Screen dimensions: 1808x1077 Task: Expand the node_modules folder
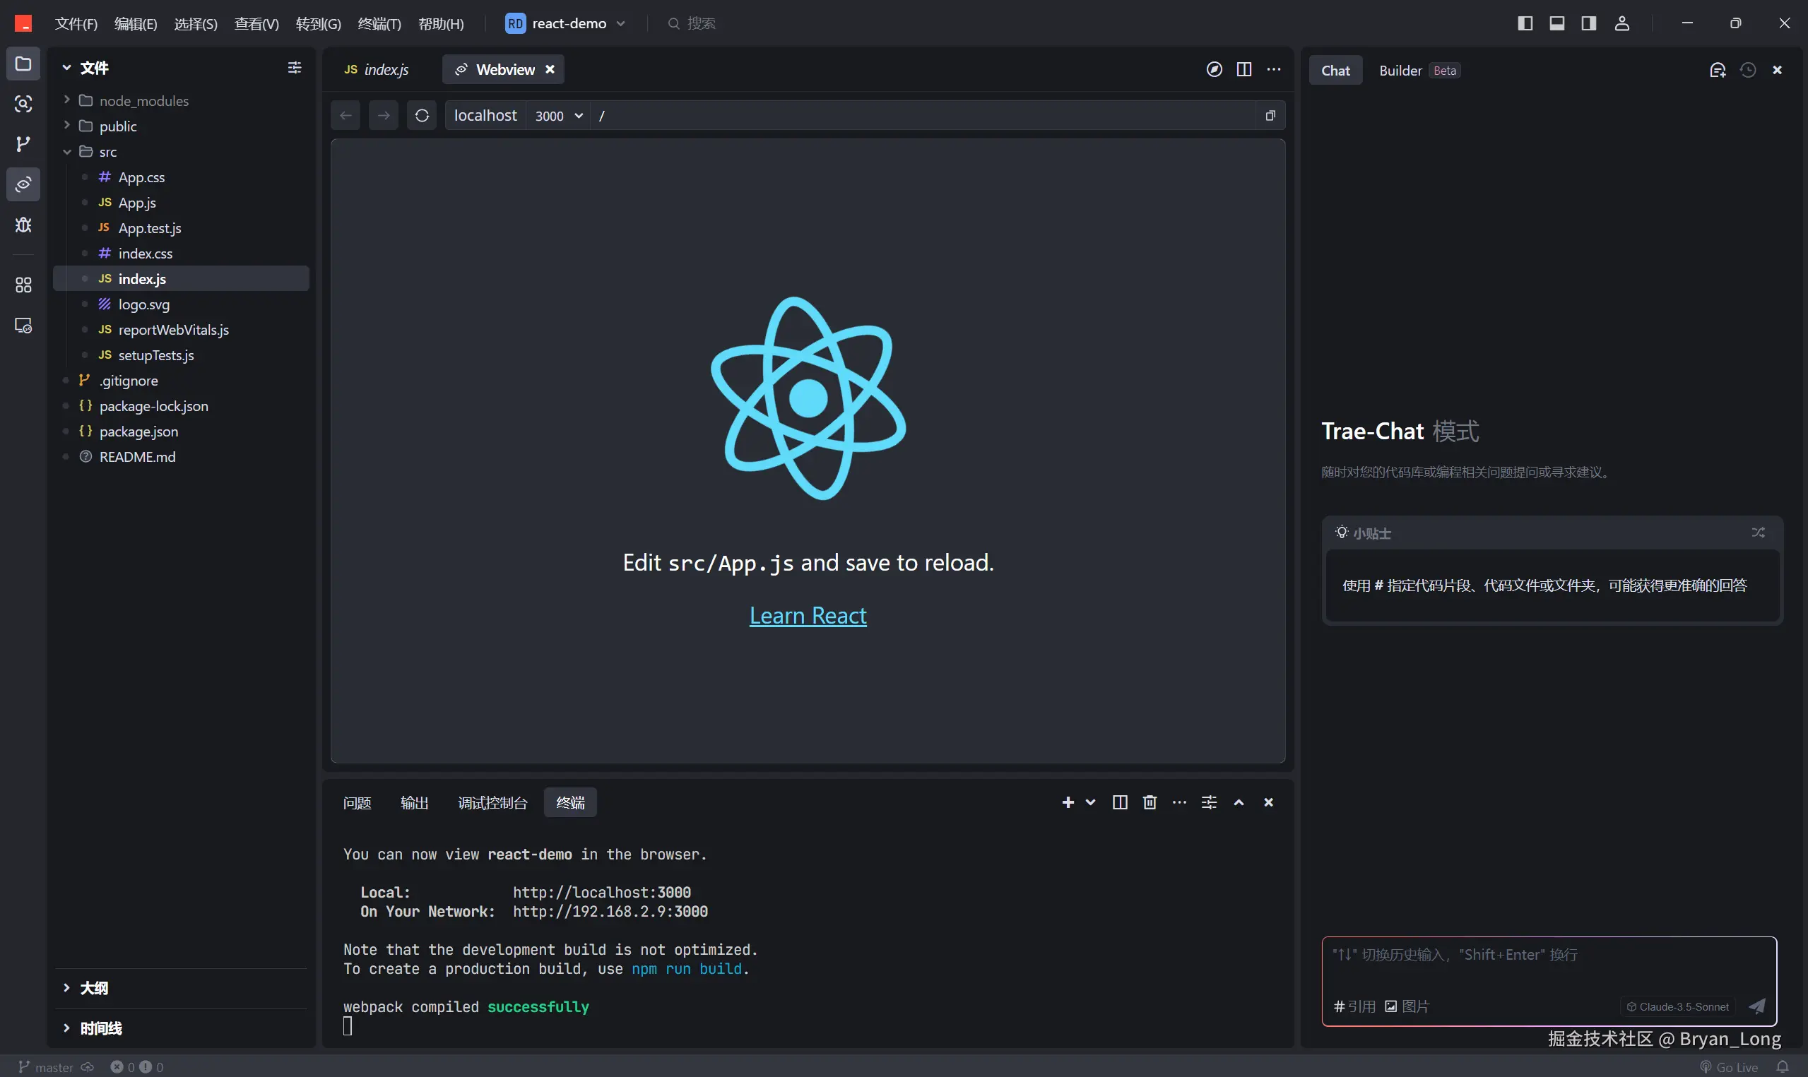(143, 101)
